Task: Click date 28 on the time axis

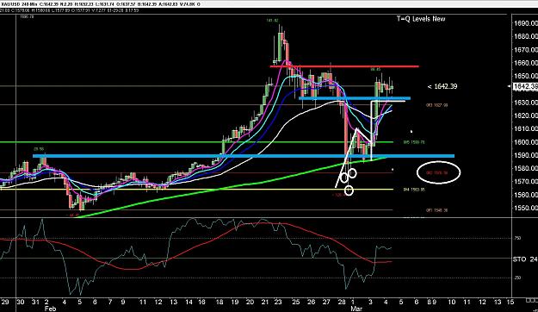Action: 342,302
